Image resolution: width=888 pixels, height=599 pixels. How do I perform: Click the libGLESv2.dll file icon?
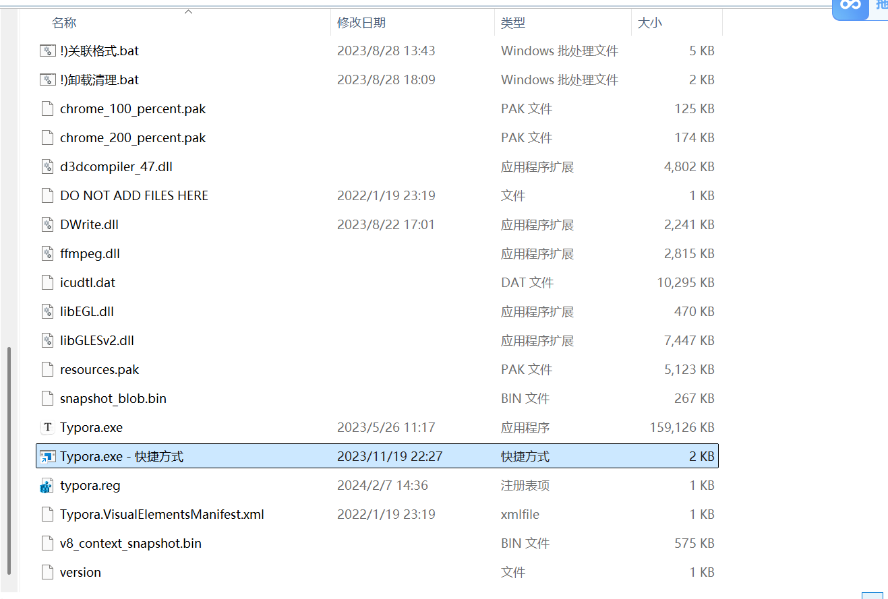tap(47, 340)
